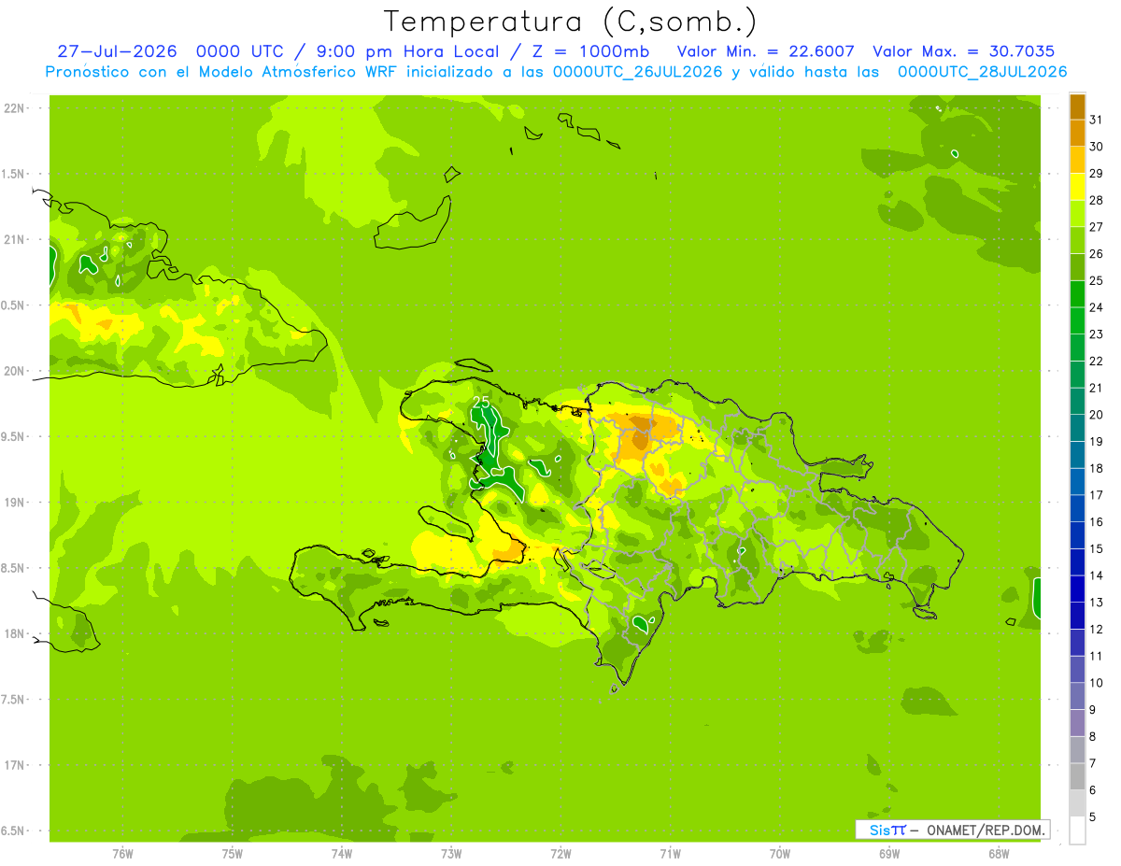The width and height of the screenshot is (1121, 866).
Task: Click the "73W" longitude label
Action: [x=451, y=854]
